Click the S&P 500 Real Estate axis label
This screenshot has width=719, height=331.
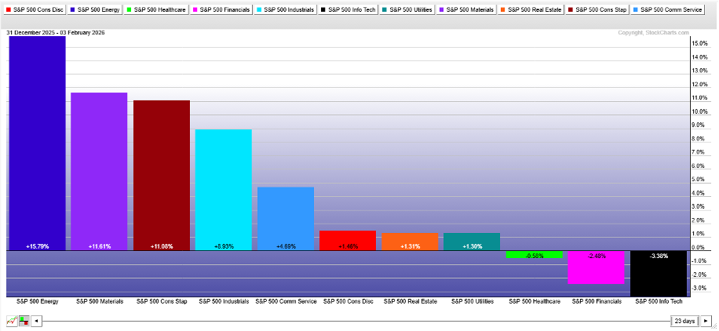[x=410, y=301]
